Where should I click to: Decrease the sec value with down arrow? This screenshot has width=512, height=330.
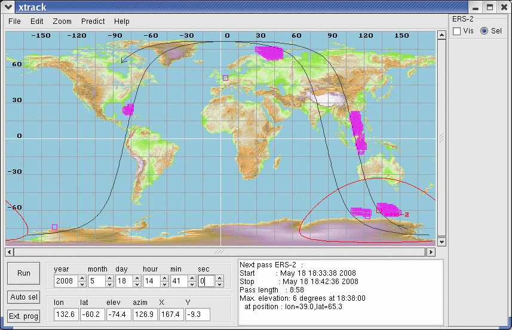tap(219, 284)
